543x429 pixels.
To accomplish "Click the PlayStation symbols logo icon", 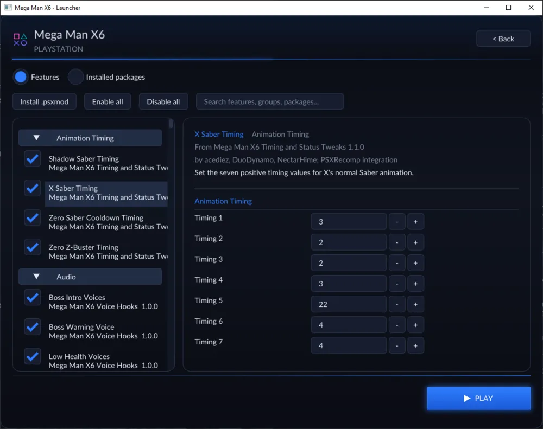I will (x=20, y=40).
